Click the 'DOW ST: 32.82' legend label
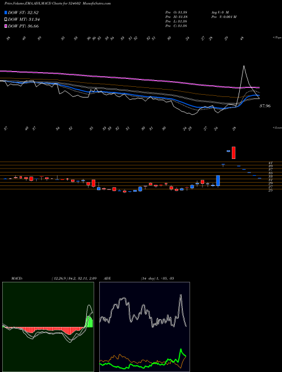 click(x=23, y=12)
